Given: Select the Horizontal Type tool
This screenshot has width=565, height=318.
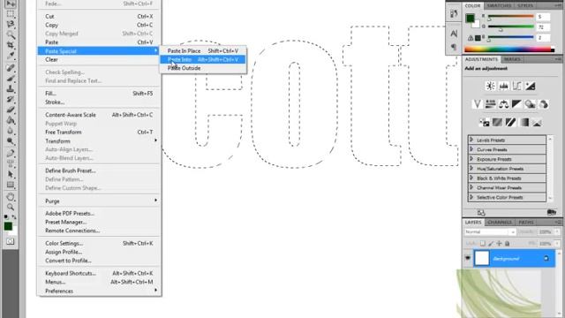Looking at the screenshot, I should coord(11,163).
